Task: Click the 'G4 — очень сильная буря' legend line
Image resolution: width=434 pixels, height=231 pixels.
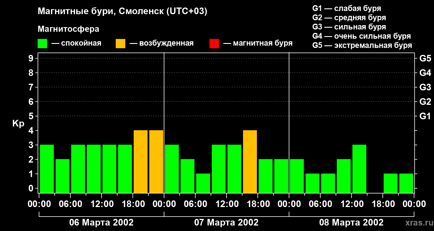Action: click(362, 36)
